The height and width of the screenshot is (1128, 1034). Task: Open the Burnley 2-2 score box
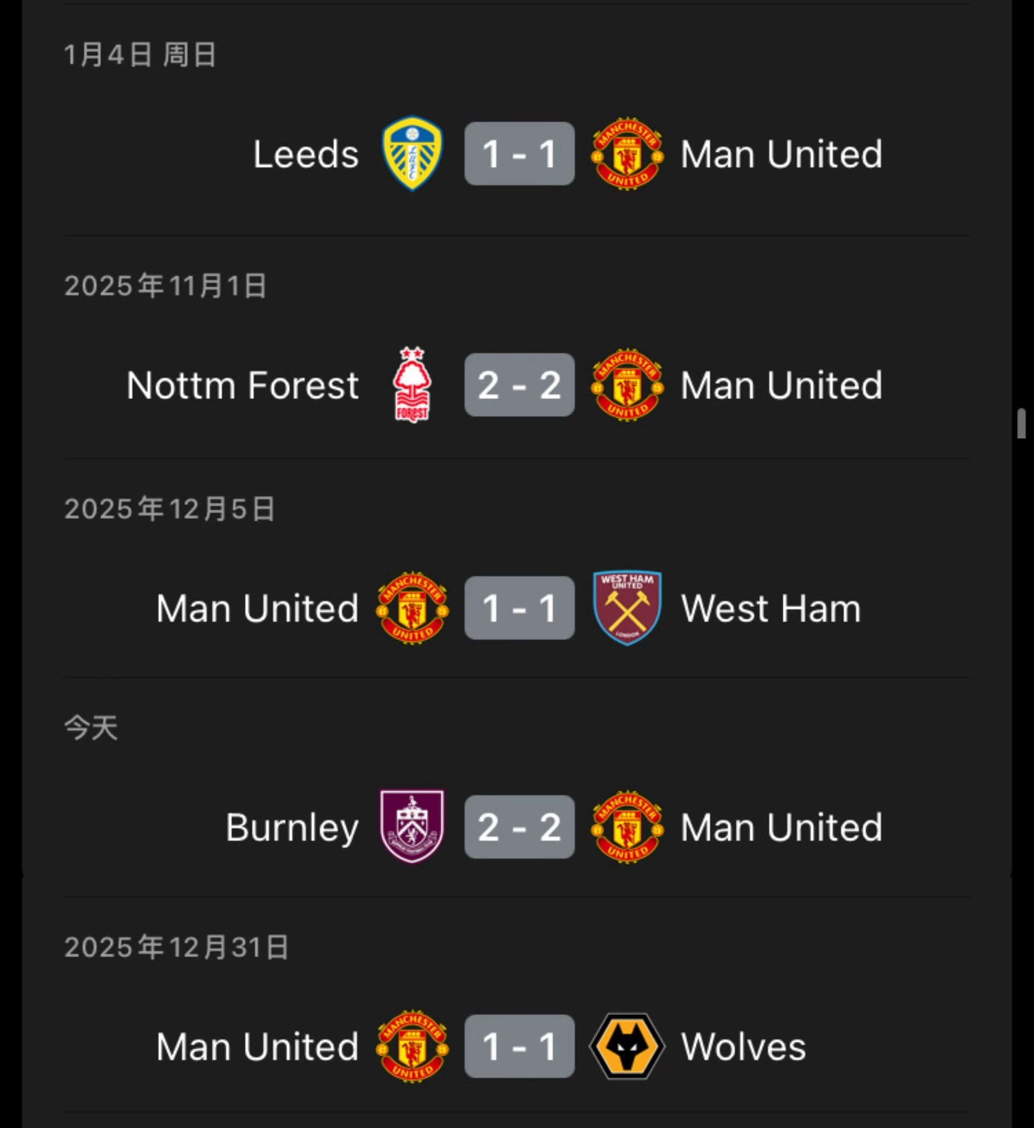[x=519, y=827]
